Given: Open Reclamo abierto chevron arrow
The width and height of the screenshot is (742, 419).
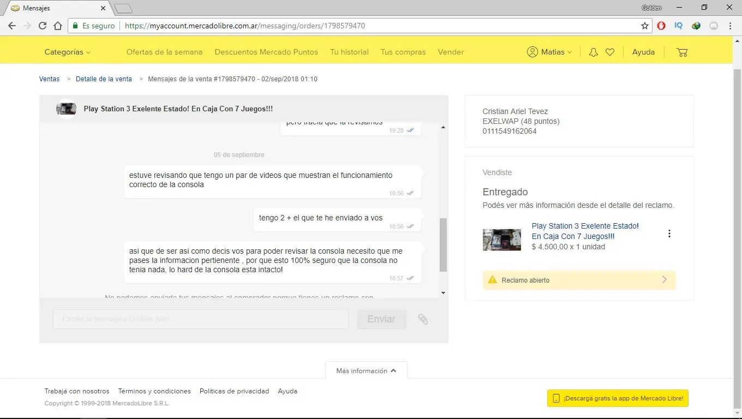Looking at the screenshot, I should pos(664,279).
